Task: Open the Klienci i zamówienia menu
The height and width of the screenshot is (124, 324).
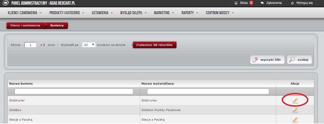Action: 25,13
